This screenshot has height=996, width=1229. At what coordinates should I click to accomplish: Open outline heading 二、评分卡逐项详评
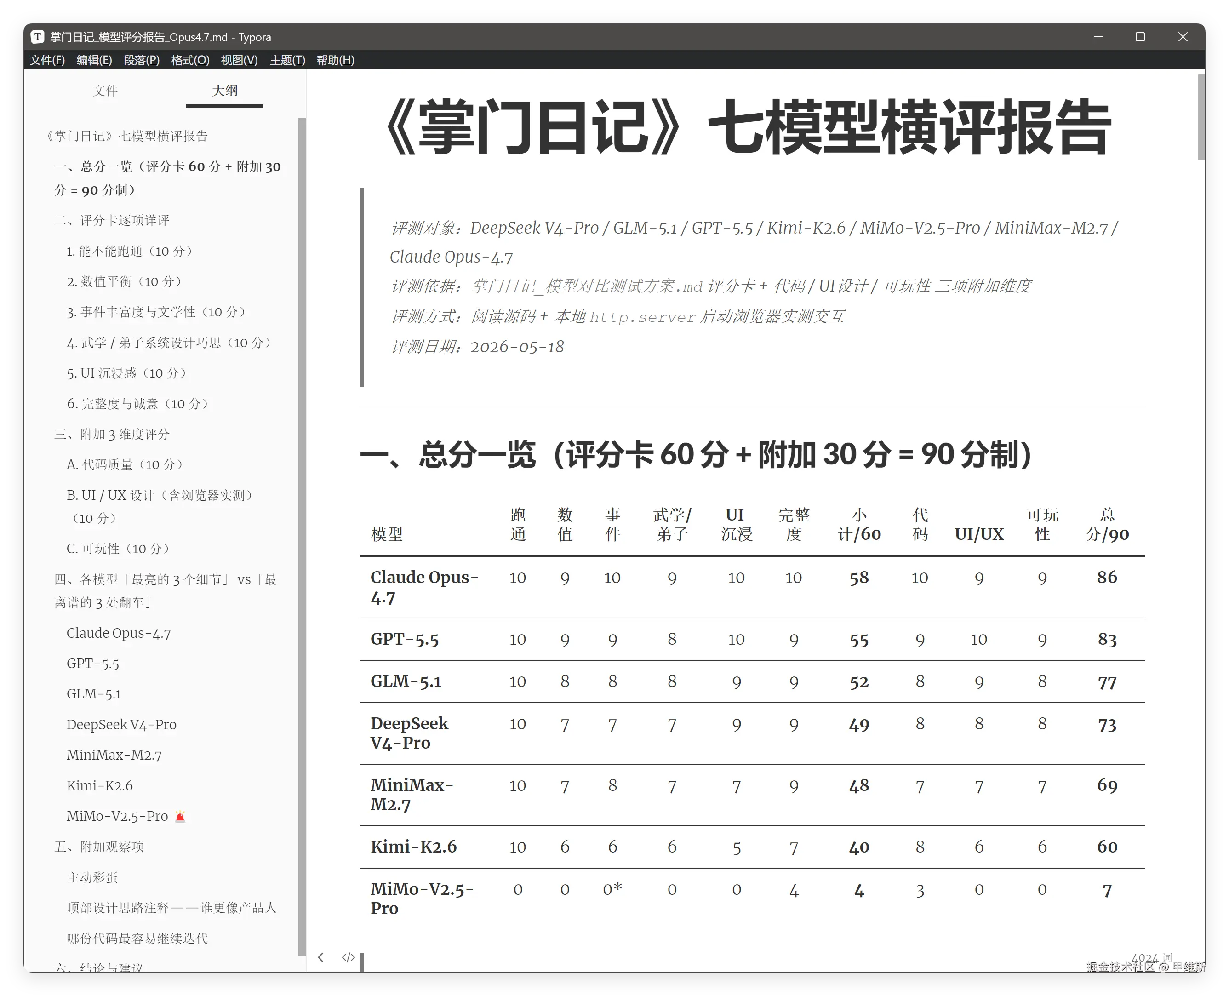point(112,220)
